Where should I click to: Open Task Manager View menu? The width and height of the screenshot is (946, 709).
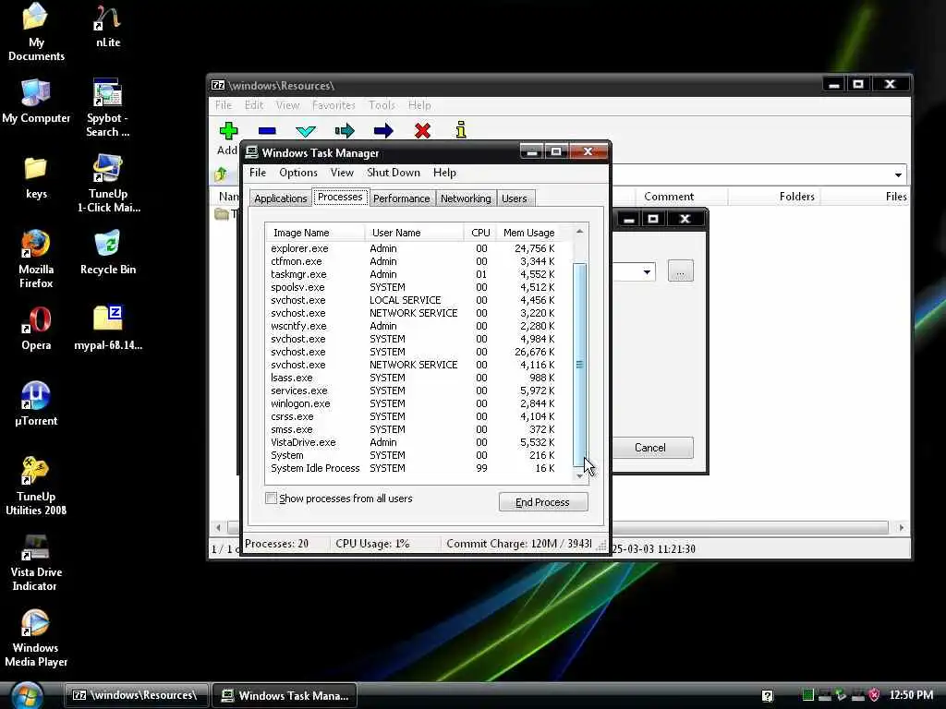[x=342, y=173]
